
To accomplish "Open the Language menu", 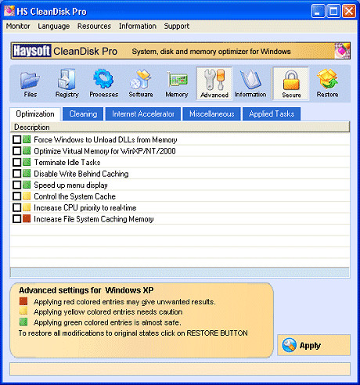I will click(54, 26).
